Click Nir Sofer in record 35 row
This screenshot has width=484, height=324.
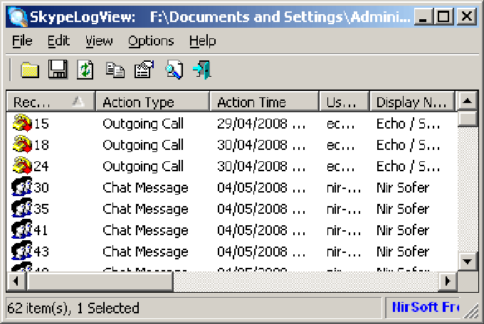tap(403, 209)
